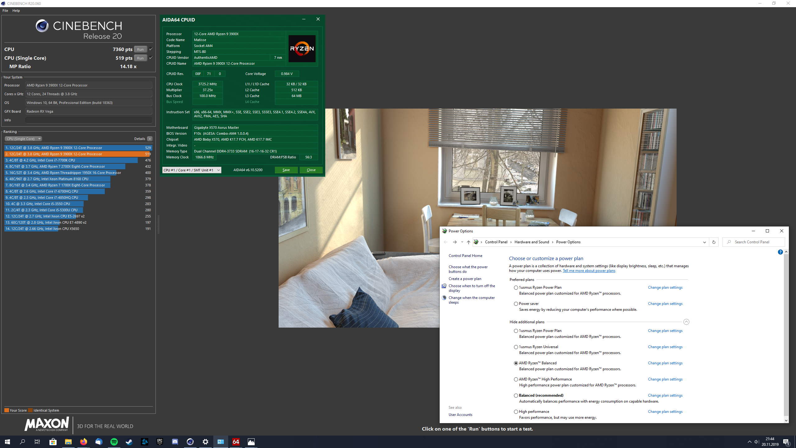The height and width of the screenshot is (448, 796).
Task: Click the Power Options help icon
Action: pos(780,252)
